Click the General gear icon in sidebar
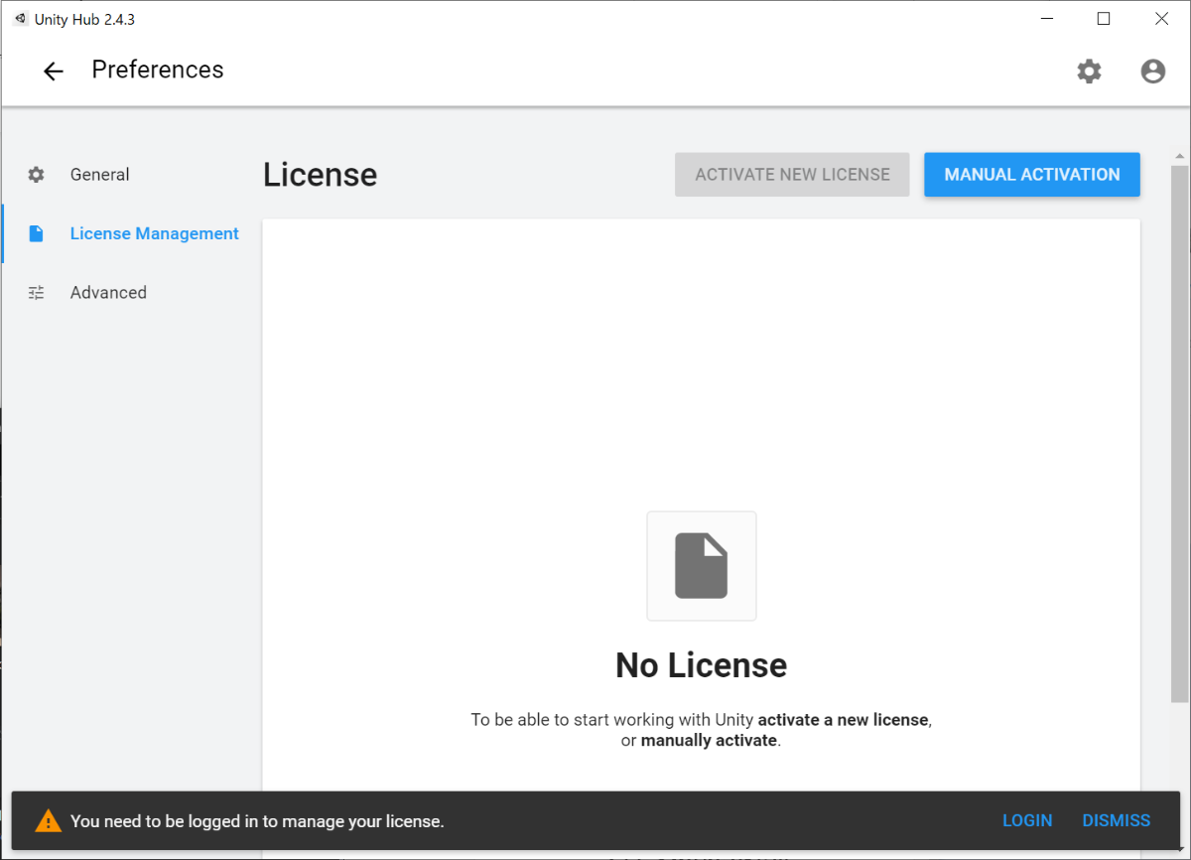 (x=37, y=175)
